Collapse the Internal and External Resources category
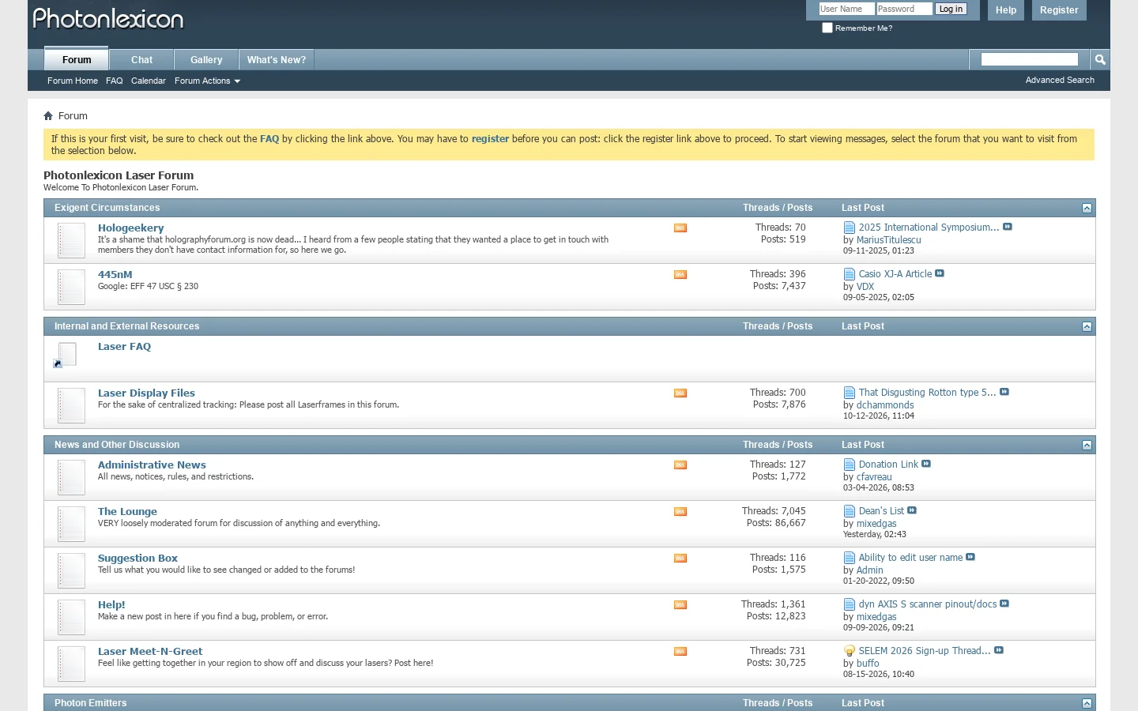This screenshot has height=711, width=1138. click(1087, 326)
